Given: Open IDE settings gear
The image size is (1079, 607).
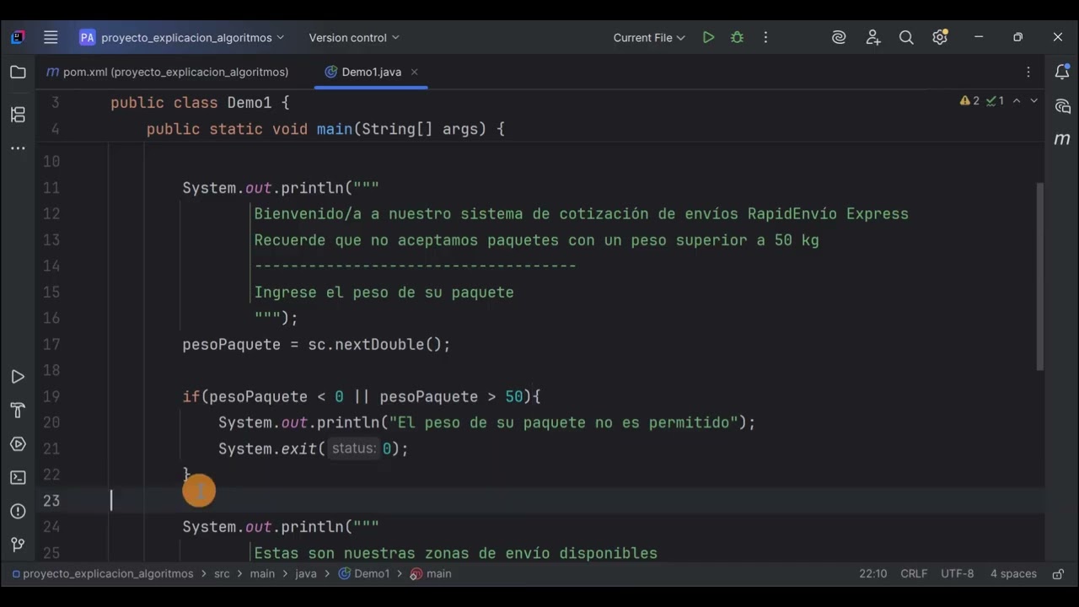Looking at the screenshot, I should point(940,37).
